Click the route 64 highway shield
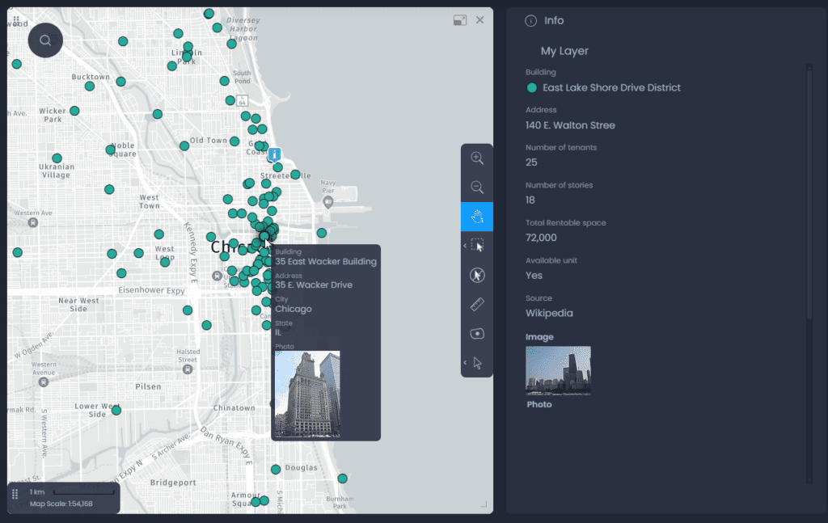 tap(242, 100)
